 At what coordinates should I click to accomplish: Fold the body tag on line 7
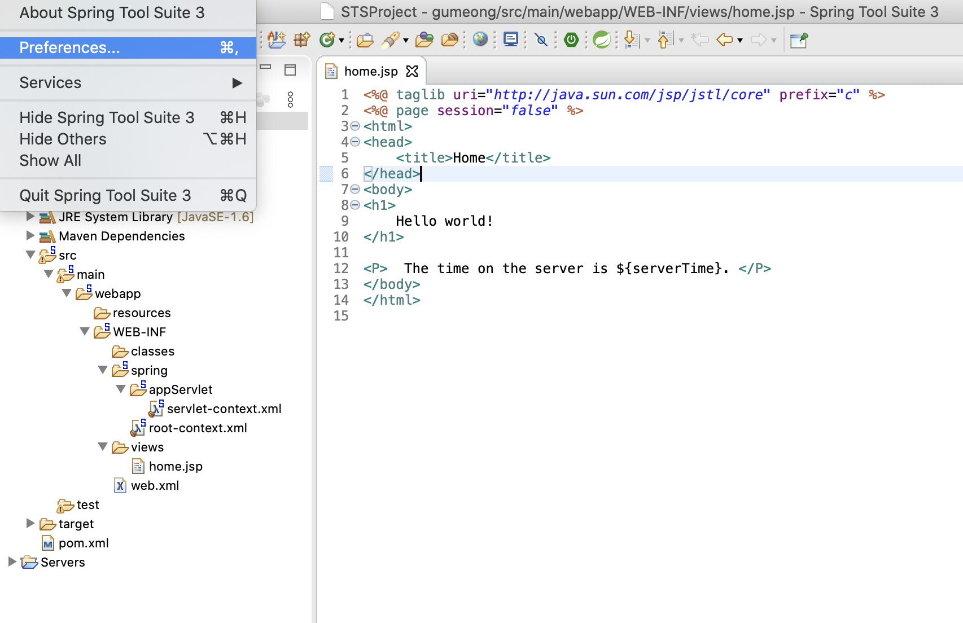click(x=355, y=189)
